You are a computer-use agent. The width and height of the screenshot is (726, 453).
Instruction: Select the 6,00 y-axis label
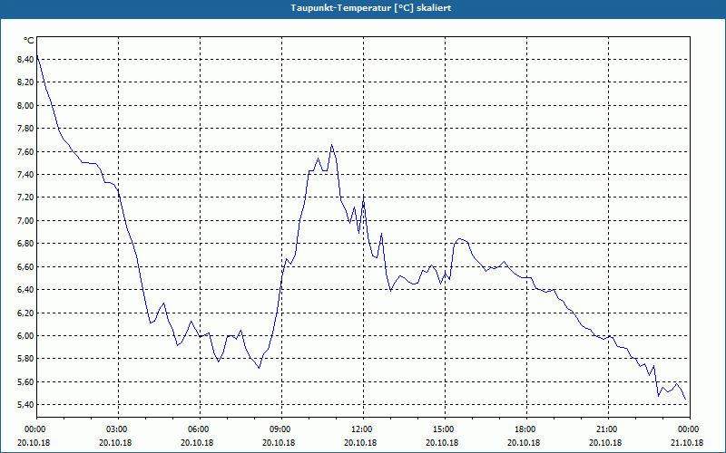coord(25,336)
